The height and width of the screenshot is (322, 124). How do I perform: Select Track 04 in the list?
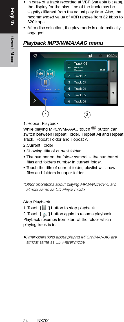tap(86, 89)
